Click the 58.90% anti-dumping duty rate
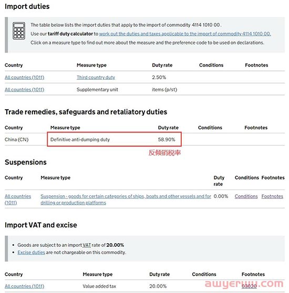289x293 pixels. [167, 139]
